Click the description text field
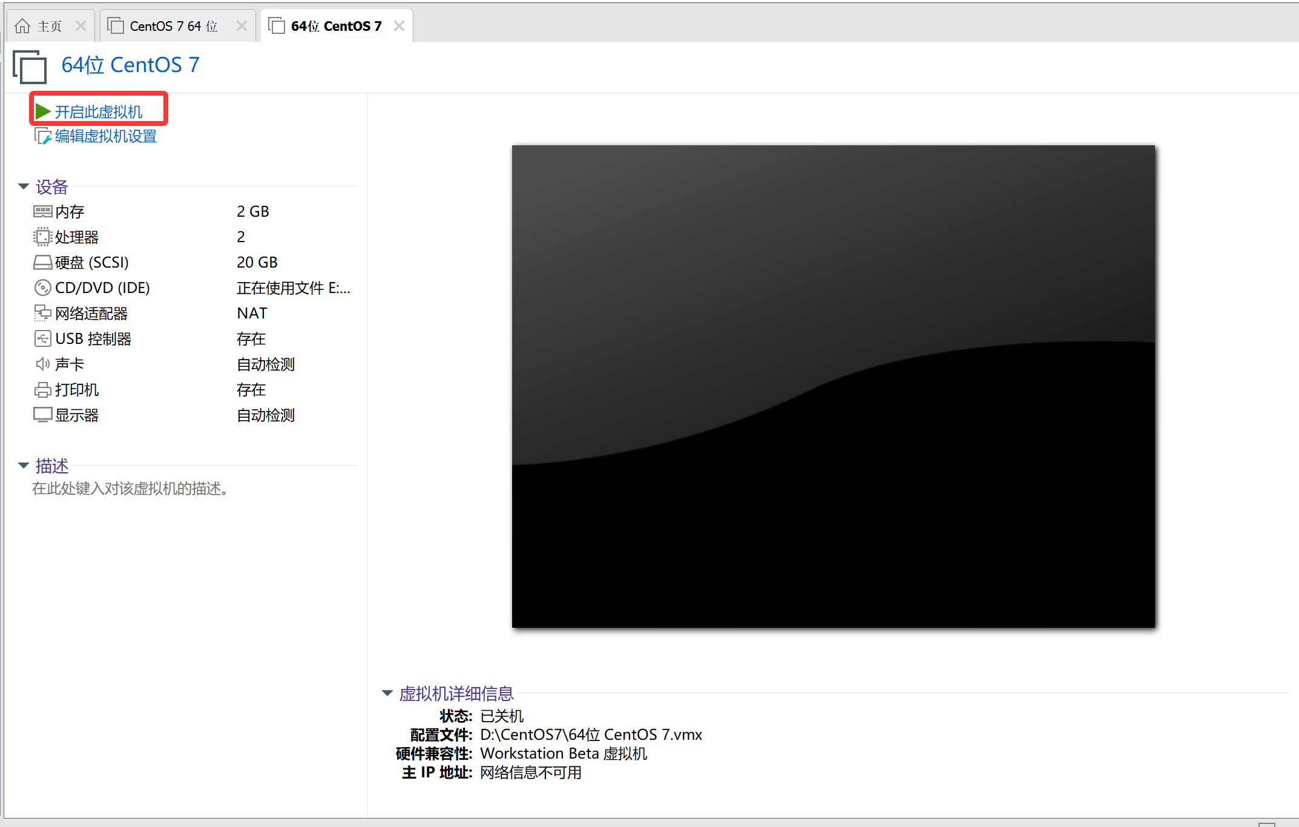This screenshot has width=1299, height=827. coord(130,489)
